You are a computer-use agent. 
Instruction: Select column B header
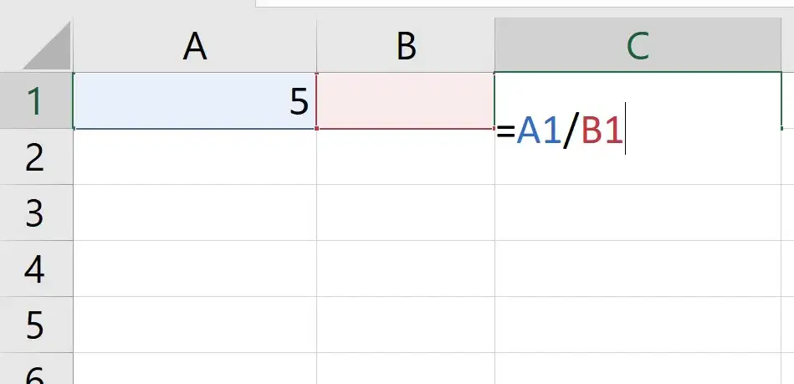(406, 45)
